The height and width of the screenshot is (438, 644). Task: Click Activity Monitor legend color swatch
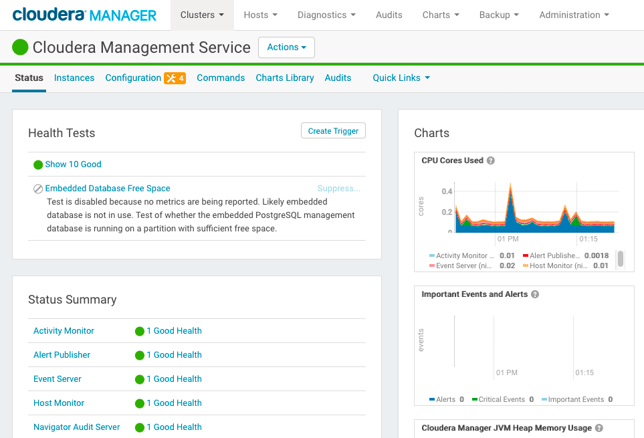coord(431,255)
